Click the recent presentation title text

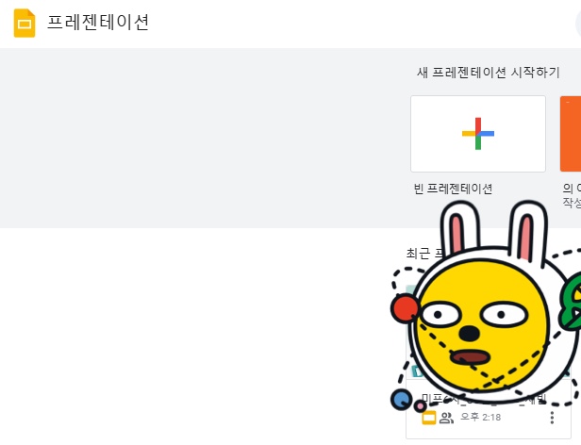pyautogui.click(x=484, y=399)
